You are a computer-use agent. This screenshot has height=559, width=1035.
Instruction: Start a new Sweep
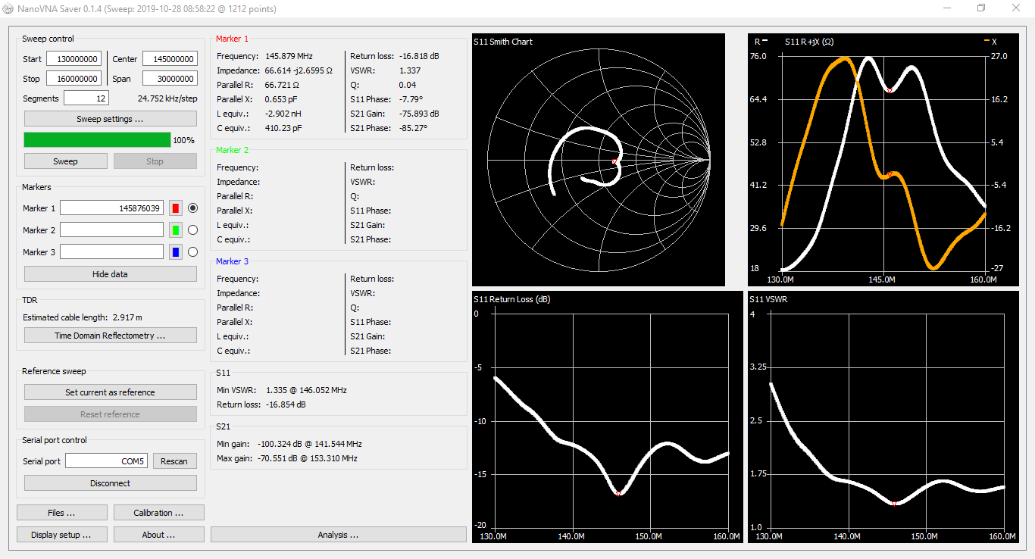click(65, 161)
